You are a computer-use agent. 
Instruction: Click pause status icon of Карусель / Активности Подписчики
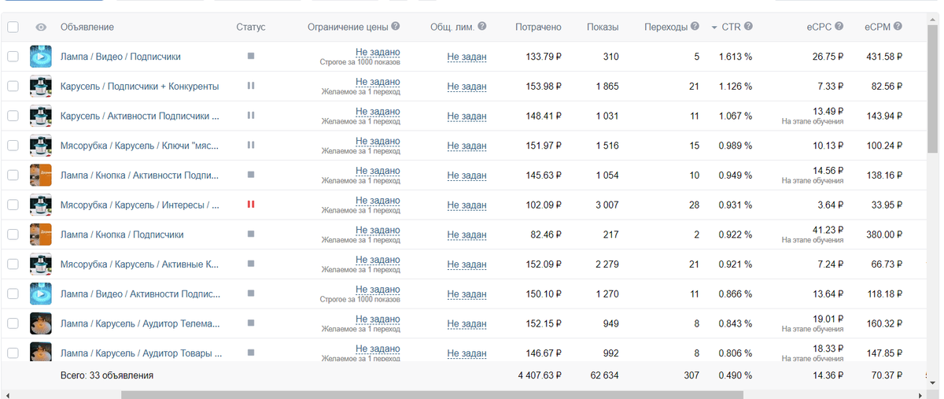pos(251,115)
